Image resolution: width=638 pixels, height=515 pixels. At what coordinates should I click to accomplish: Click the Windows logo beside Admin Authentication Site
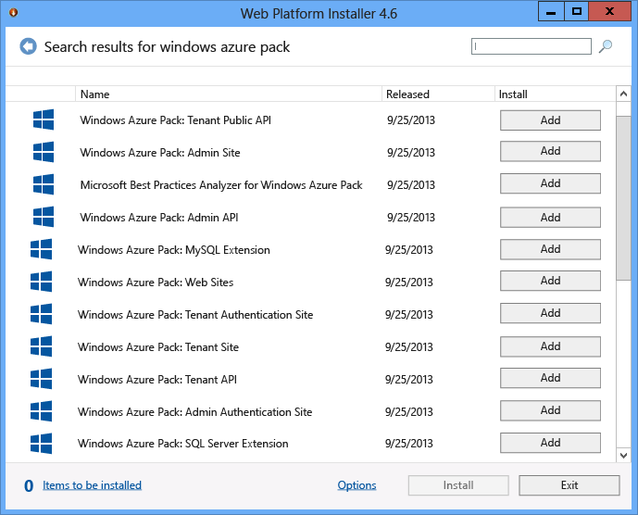(x=41, y=411)
